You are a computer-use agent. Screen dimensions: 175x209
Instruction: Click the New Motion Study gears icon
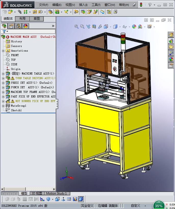click(x=76, y=12)
